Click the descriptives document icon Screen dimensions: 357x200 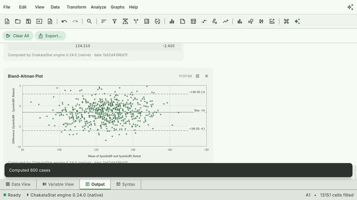[182, 21]
